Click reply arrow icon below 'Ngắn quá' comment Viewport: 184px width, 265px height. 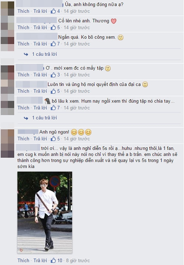[x=26, y=54]
